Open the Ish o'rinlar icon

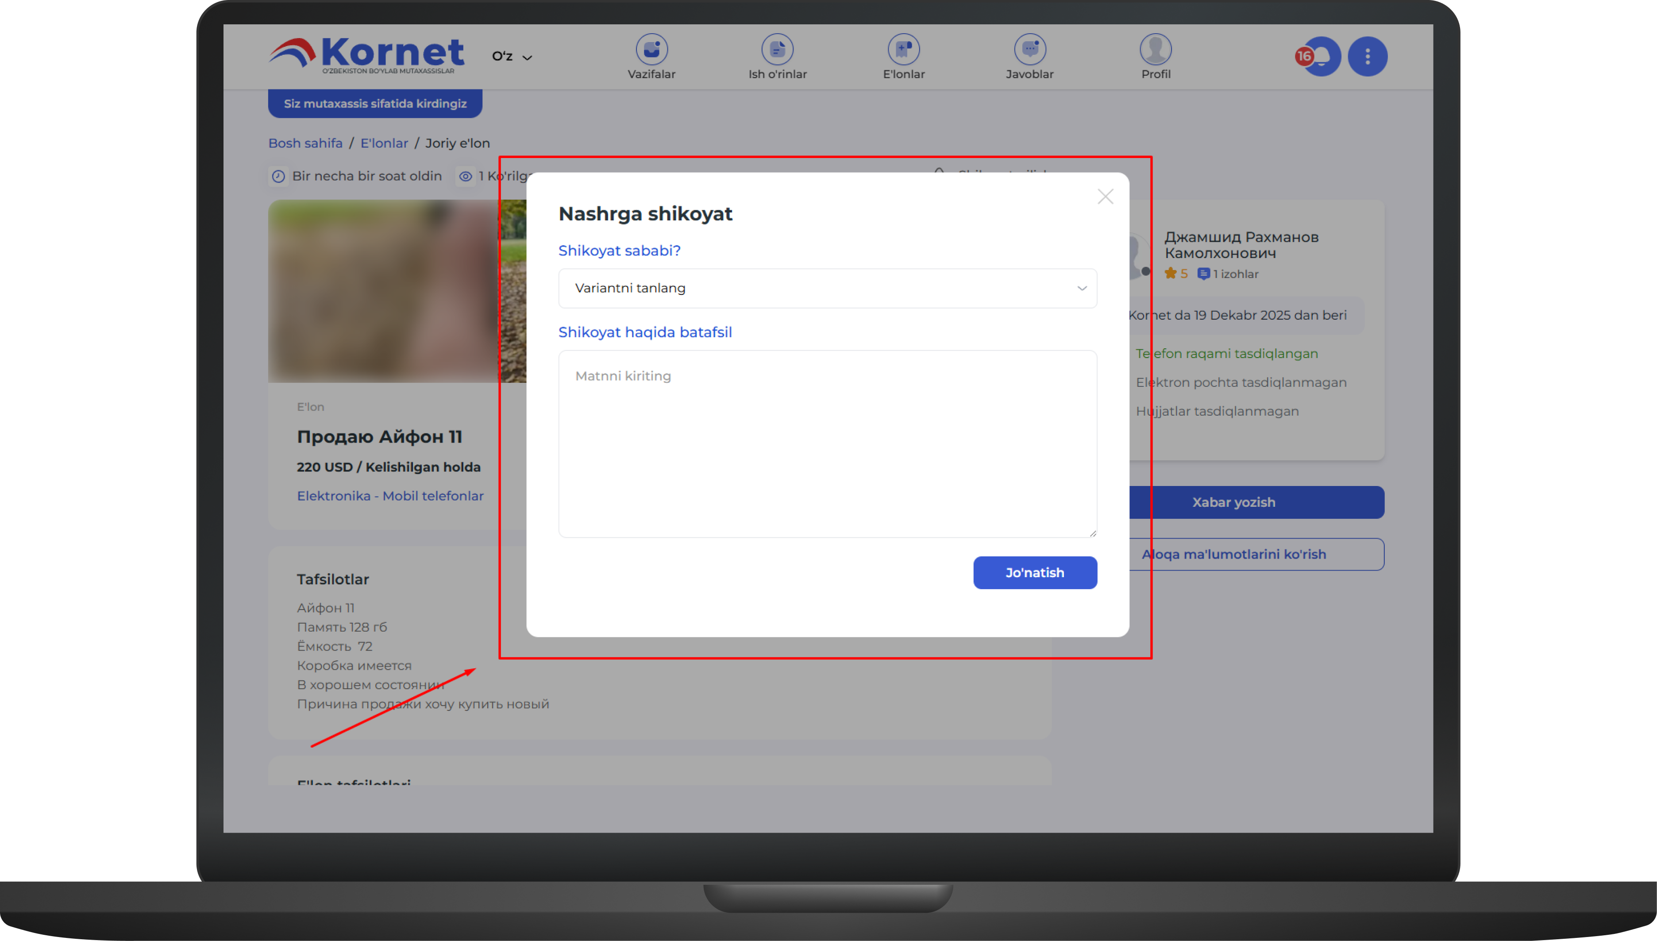click(777, 49)
